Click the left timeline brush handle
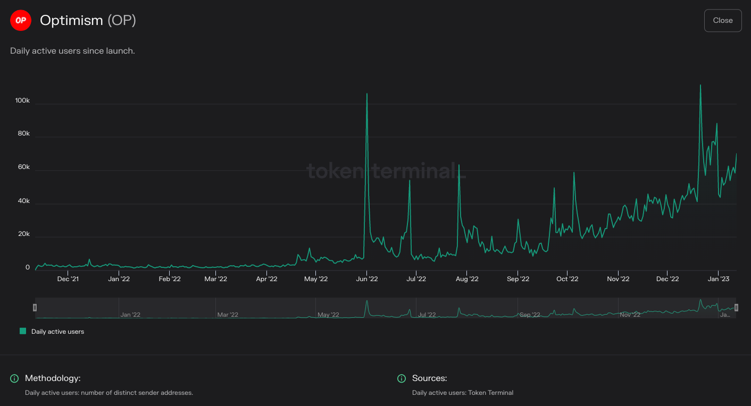Image resolution: width=751 pixels, height=406 pixels. click(35, 307)
